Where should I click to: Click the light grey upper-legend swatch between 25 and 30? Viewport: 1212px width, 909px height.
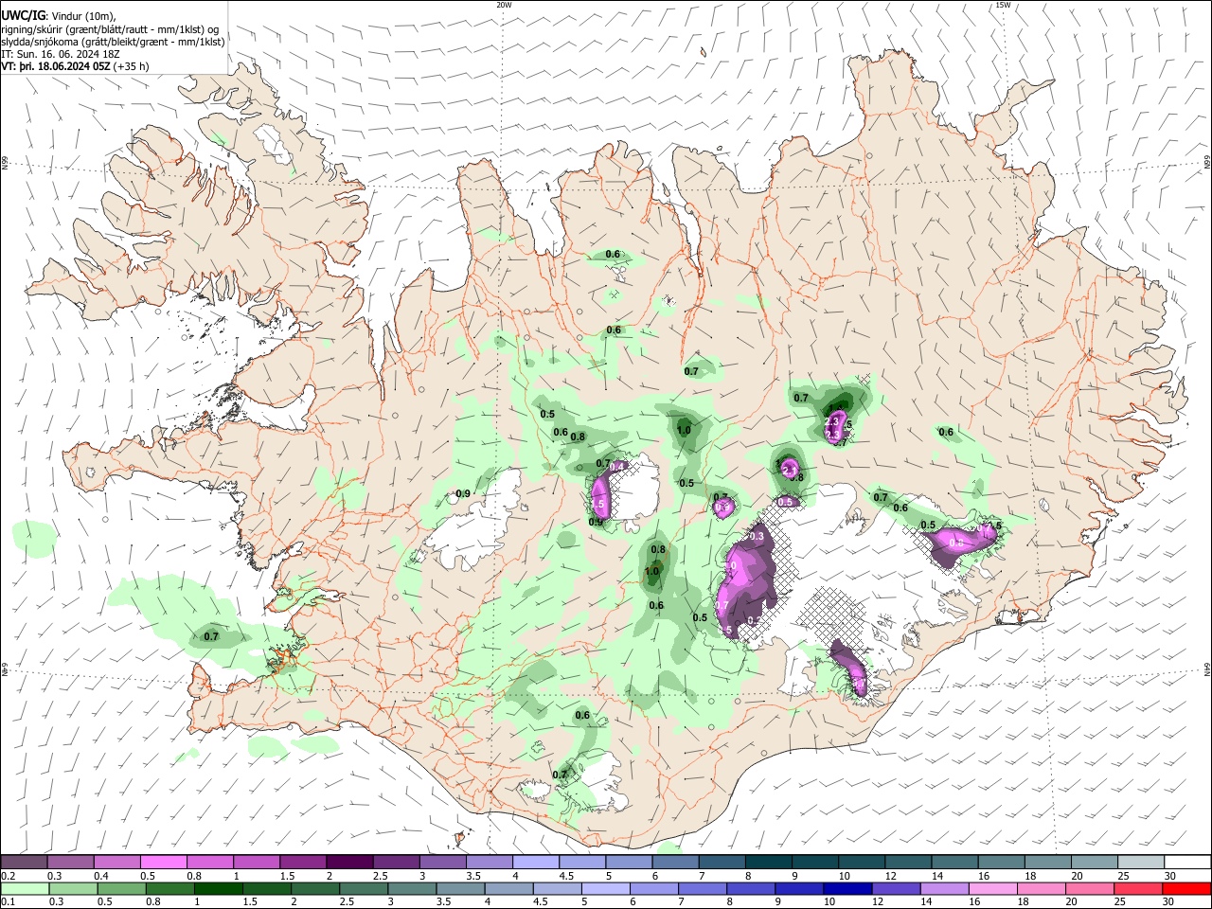coord(1141,863)
